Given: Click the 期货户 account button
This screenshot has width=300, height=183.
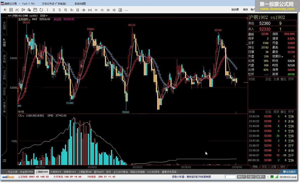Looking at the screenshot, I should (241, 177).
